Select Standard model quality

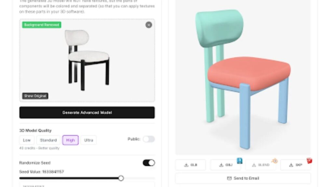coord(48,140)
